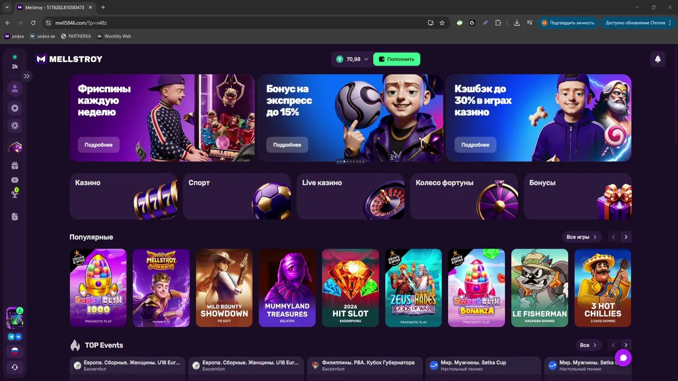Open the Wild Bounty Showdown game thumbnail
Image resolution: width=678 pixels, height=381 pixels.
pyautogui.click(x=224, y=288)
